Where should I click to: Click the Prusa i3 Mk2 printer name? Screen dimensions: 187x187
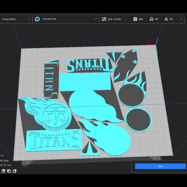click(x=9, y=19)
